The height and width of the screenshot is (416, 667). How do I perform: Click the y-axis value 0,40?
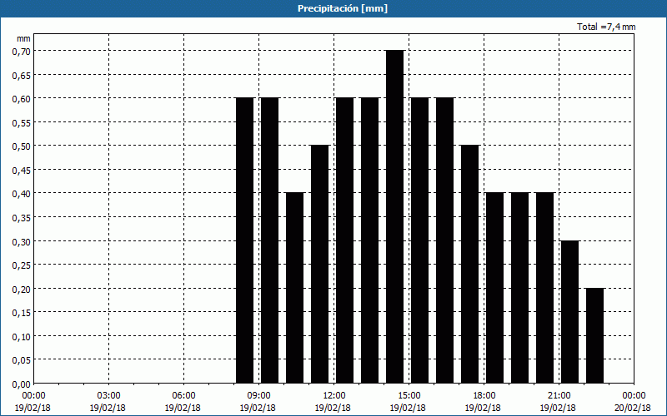(22, 194)
